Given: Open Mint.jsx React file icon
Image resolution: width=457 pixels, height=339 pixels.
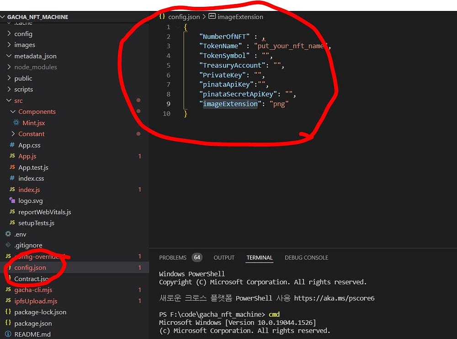Looking at the screenshot, I should pyautogui.click(x=16, y=123).
